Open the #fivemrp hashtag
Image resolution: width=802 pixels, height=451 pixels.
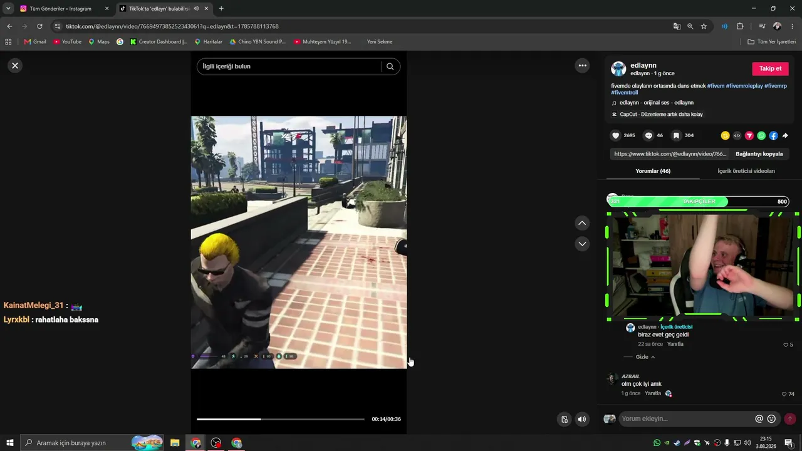tap(776, 86)
